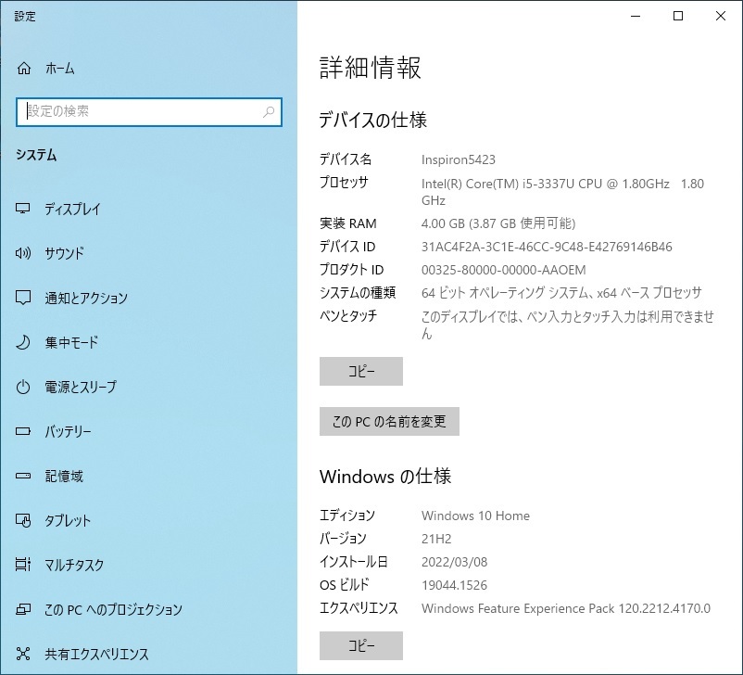Click この PC の名前を変更 button
This screenshot has height=675, width=743.
click(x=389, y=421)
